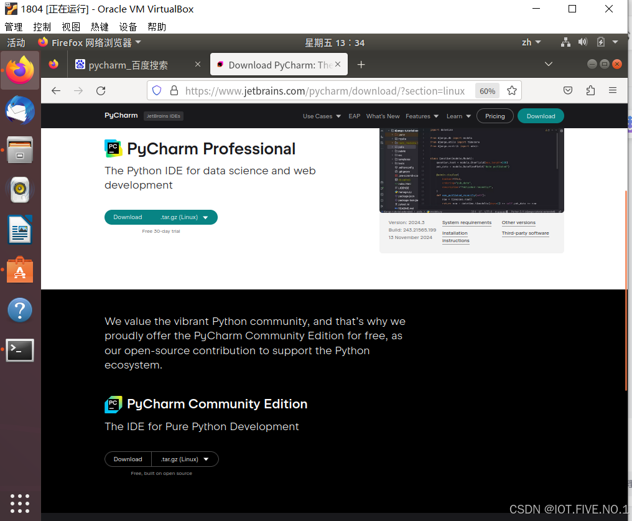
Task: Click the Firefox forward arrow
Action: (78, 91)
